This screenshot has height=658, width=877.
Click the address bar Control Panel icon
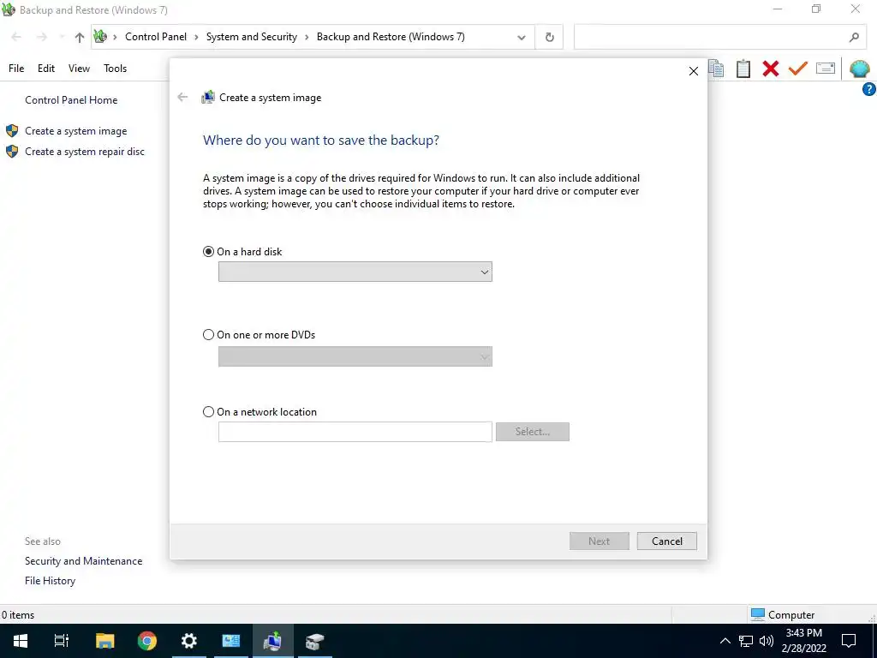(x=100, y=37)
